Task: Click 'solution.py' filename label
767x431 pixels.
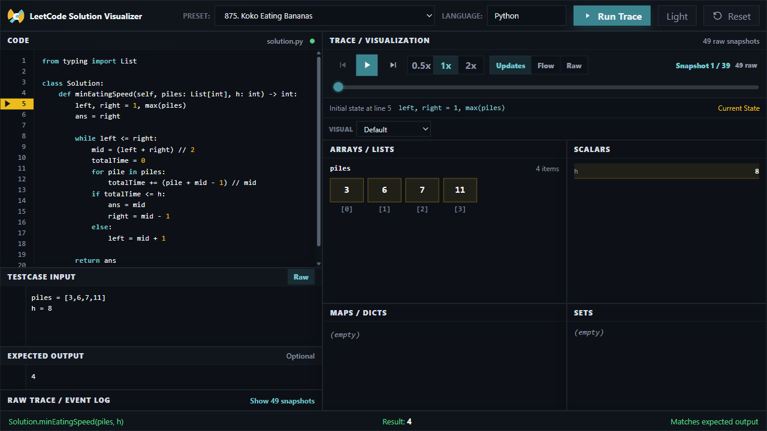Action: point(285,41)
